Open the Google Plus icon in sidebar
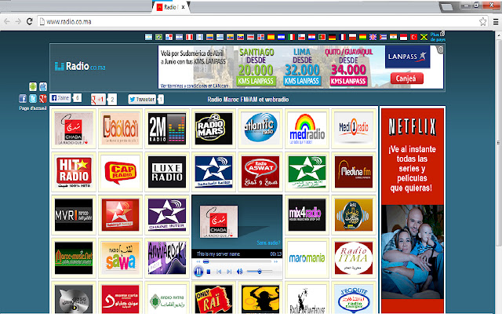The width and height of the screenshot is (502, 314). point(43,98)
